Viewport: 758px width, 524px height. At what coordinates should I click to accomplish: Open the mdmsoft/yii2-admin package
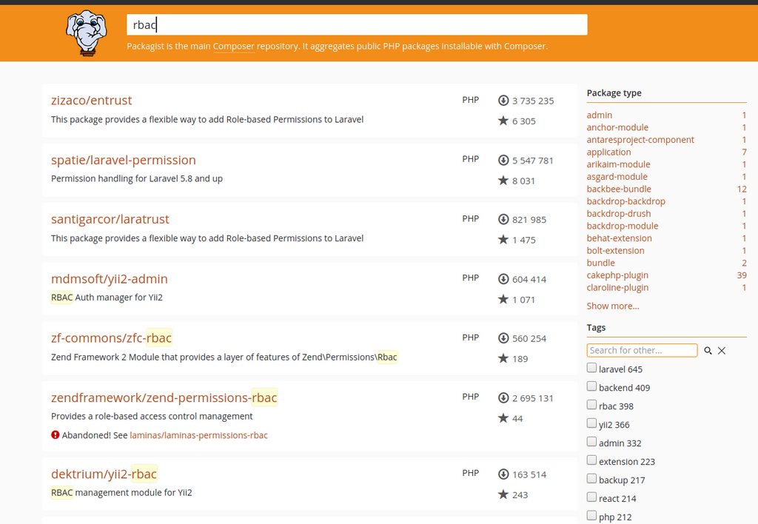[110, 279]
